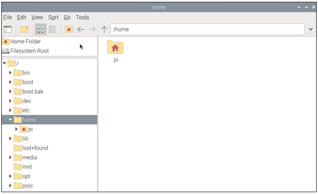The height and width of the screenshot is (194, 318).
Task: Expand the proc folder tree node
Action: pos(10,186)
